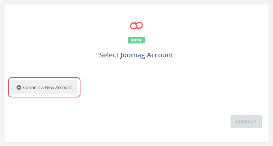Tap the circled plus symbol in the button

tap(19, 87)
